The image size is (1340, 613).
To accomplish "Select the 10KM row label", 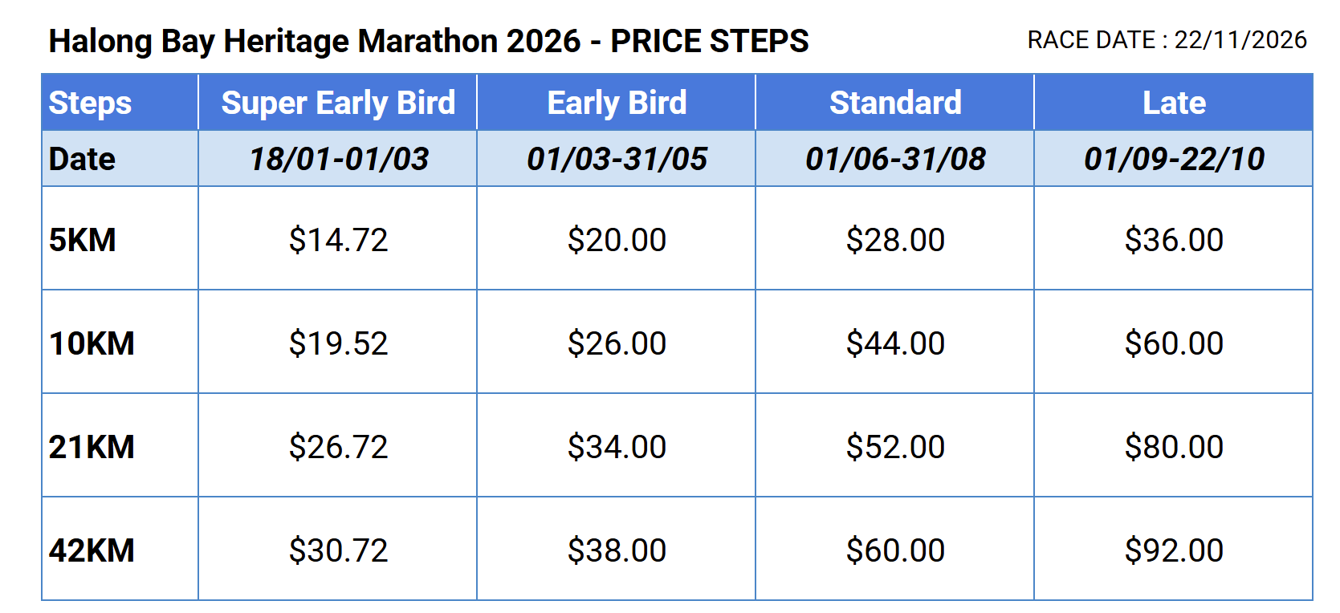I will 92,343.
